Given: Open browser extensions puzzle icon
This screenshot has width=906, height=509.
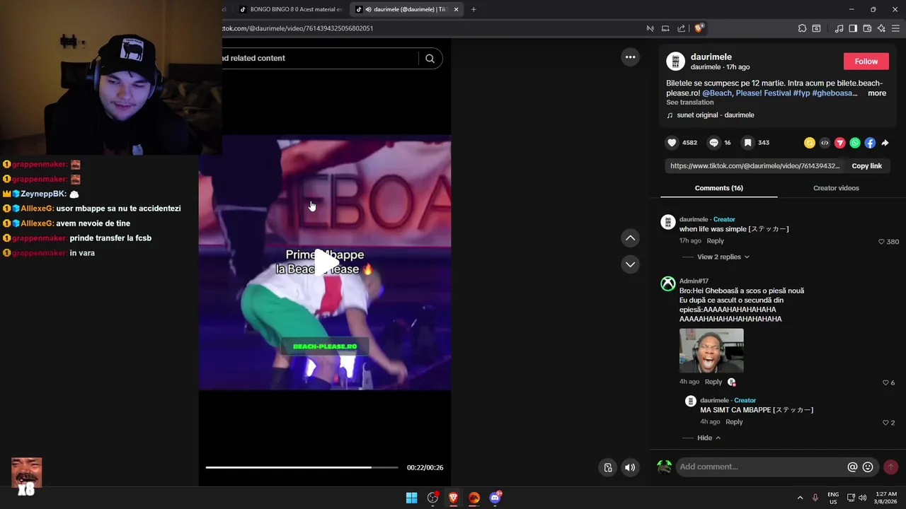Looking at the screenshot, I should (802, 28).
